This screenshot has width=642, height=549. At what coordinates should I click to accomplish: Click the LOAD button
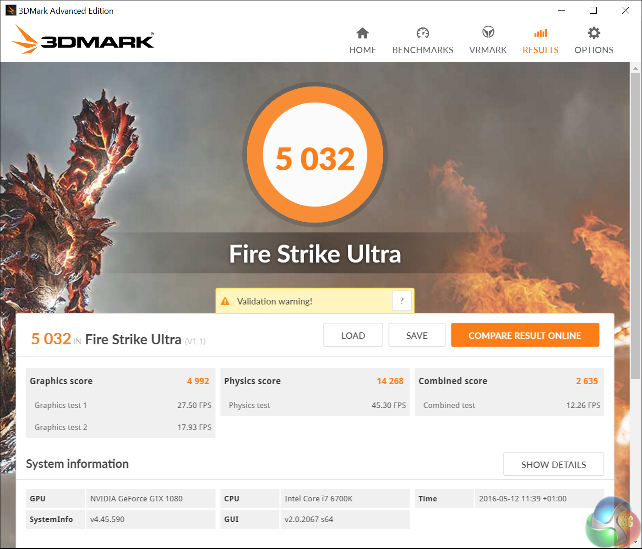click(353, 335)
